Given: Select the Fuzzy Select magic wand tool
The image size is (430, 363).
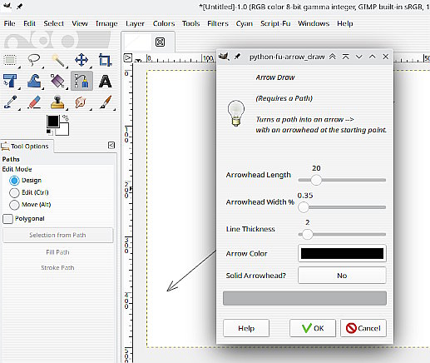Looking at the screenshot, I should coord(58,60).
